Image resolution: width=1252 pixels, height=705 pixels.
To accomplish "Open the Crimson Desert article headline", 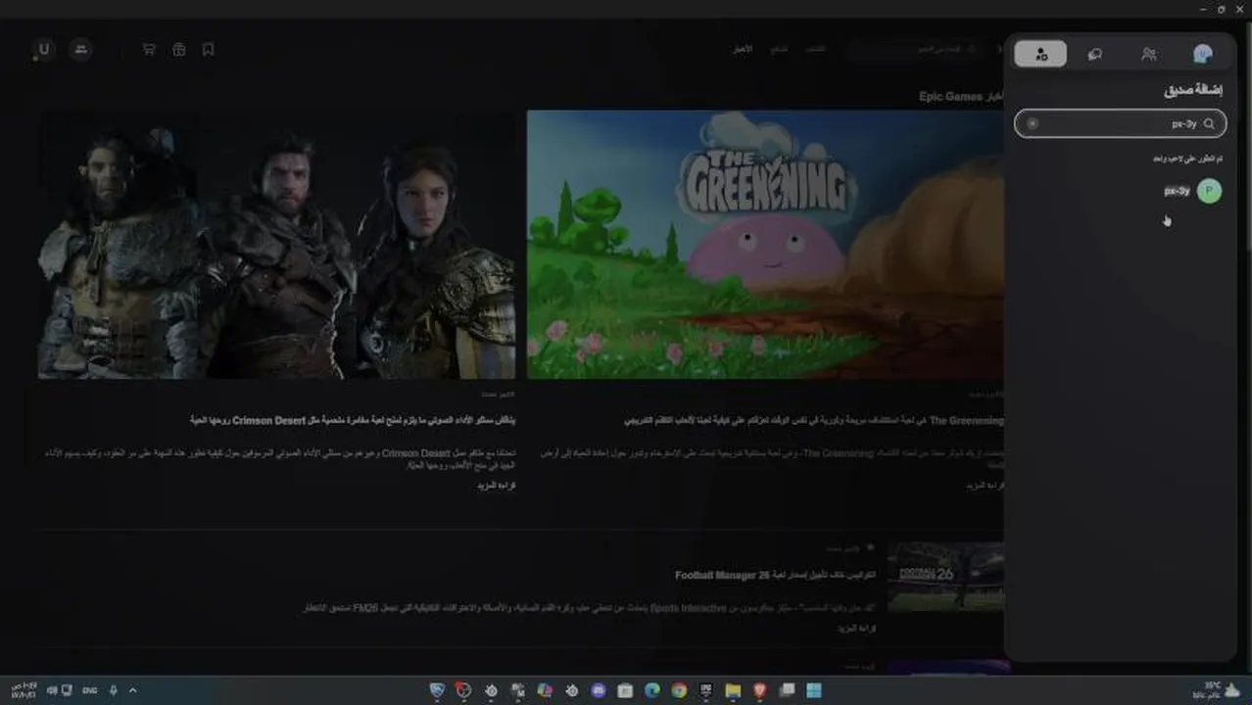I will tap(353, 420).
